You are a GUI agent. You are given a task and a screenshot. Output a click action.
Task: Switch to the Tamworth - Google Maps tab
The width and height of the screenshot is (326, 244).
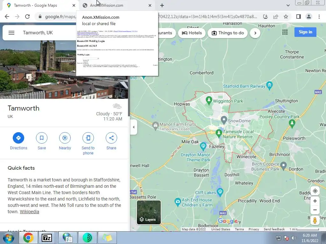(x=39, y=5)
